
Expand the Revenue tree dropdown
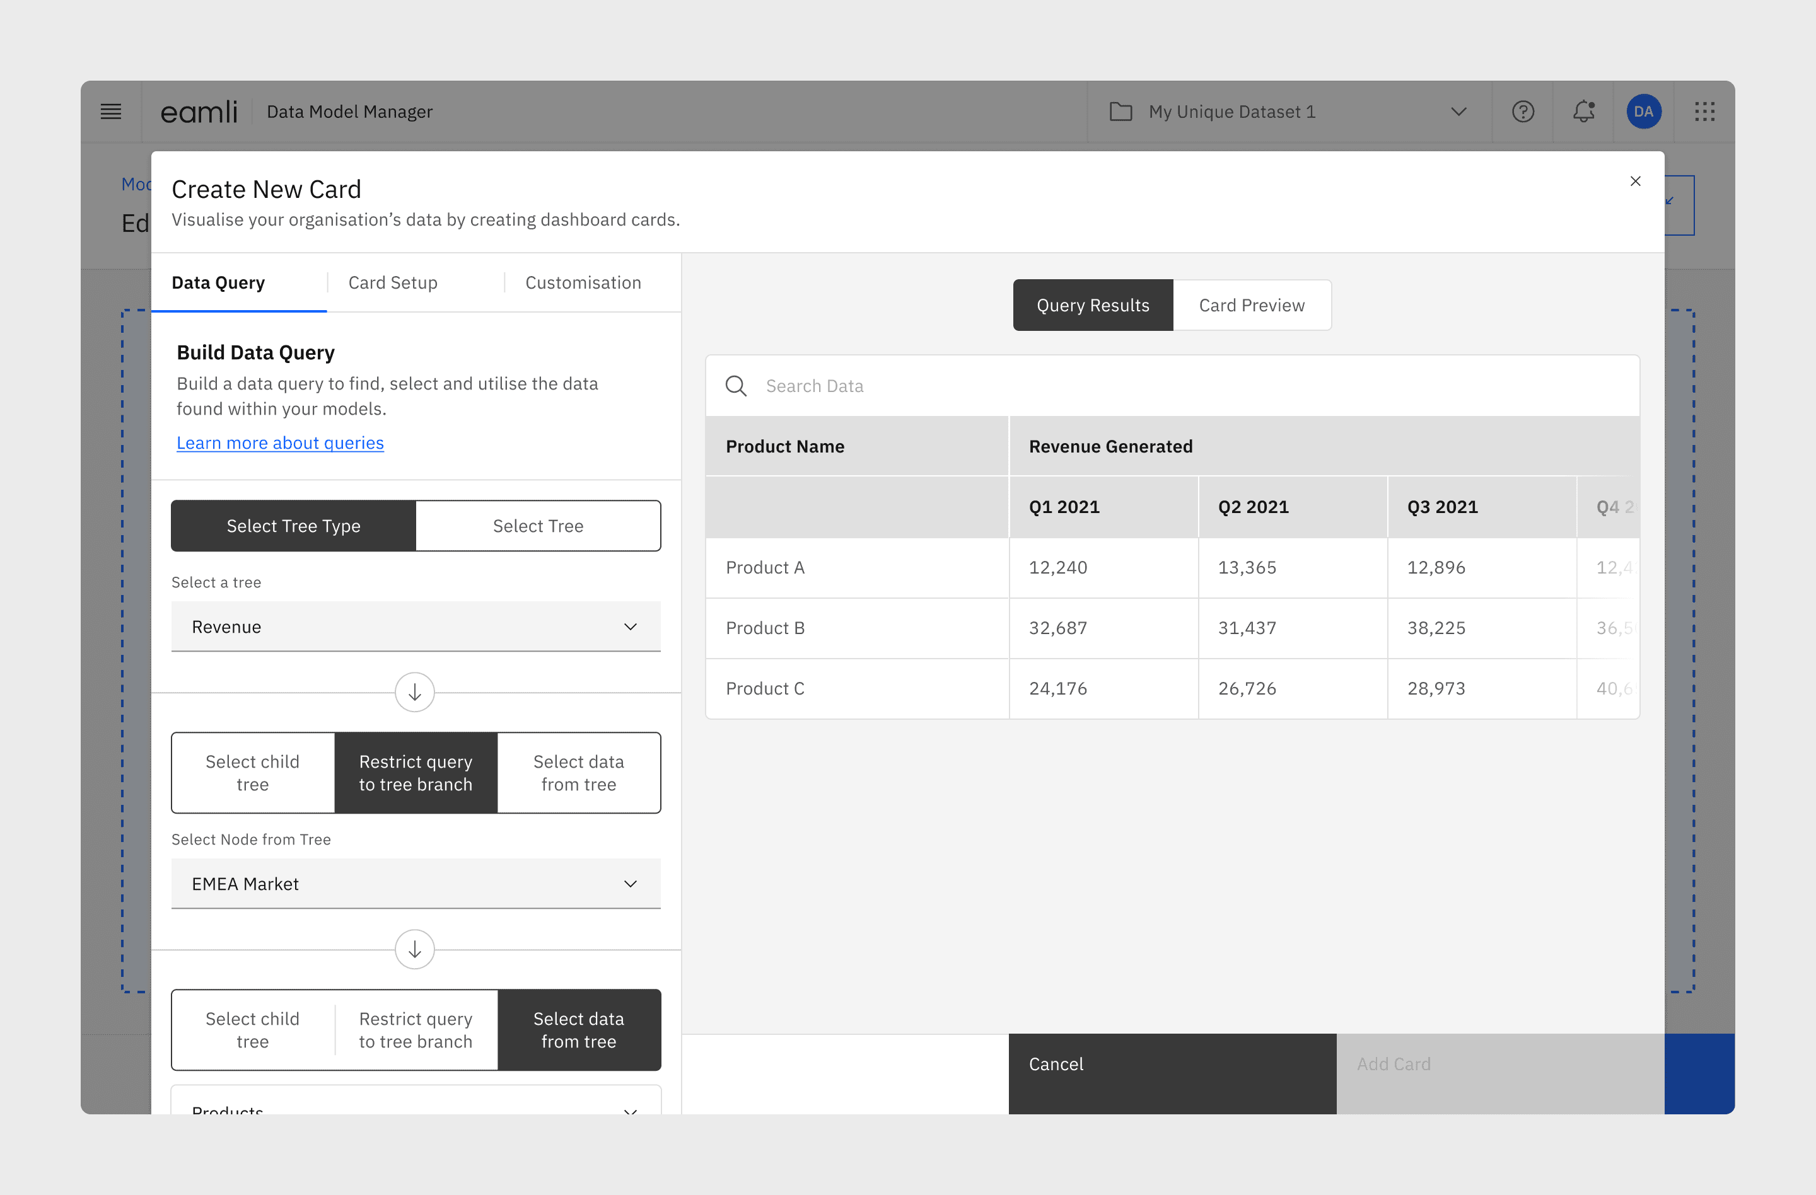pyautogui.click(x=415, y=626)
